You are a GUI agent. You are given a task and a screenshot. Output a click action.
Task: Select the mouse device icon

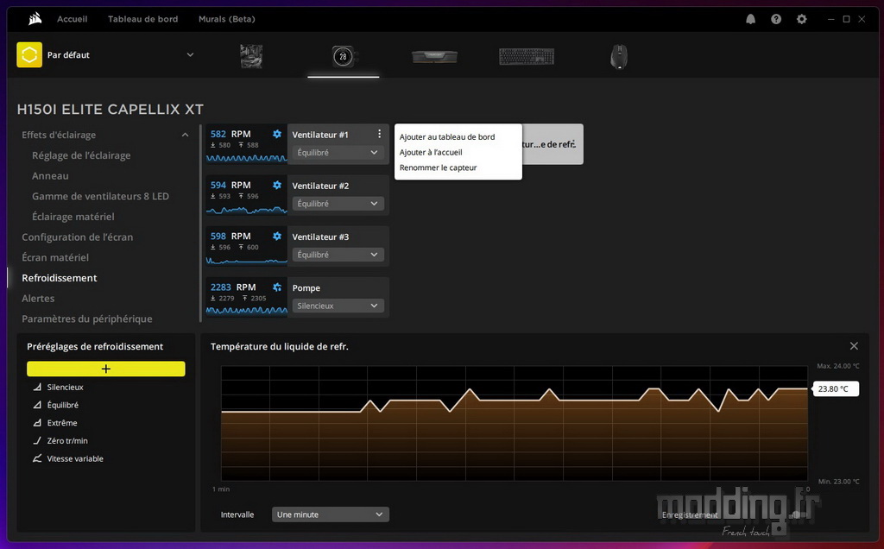619,56
